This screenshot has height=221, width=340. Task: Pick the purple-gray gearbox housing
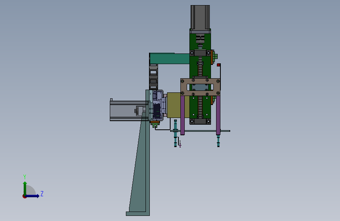click(x=158, y=105)
